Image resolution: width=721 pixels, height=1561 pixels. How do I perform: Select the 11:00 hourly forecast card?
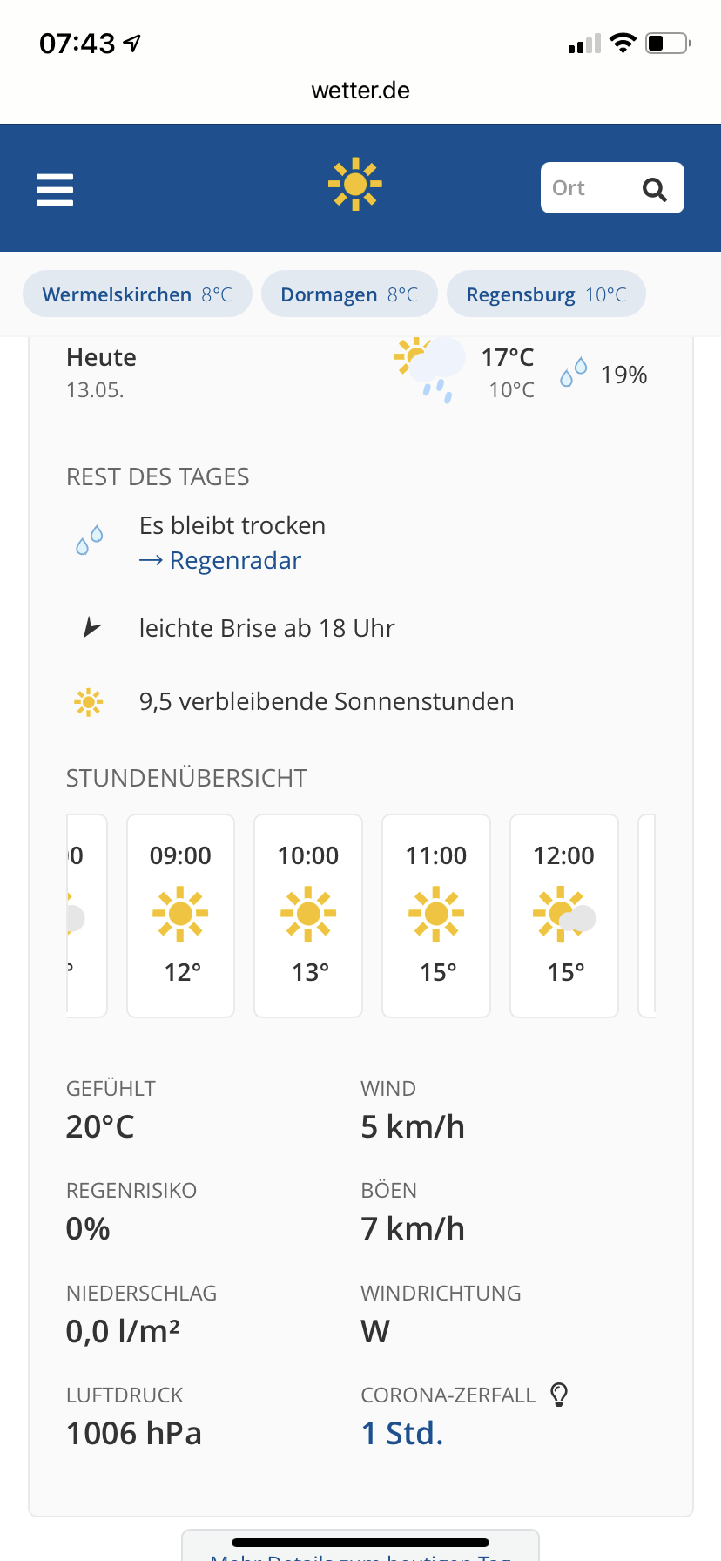point(436,916)
